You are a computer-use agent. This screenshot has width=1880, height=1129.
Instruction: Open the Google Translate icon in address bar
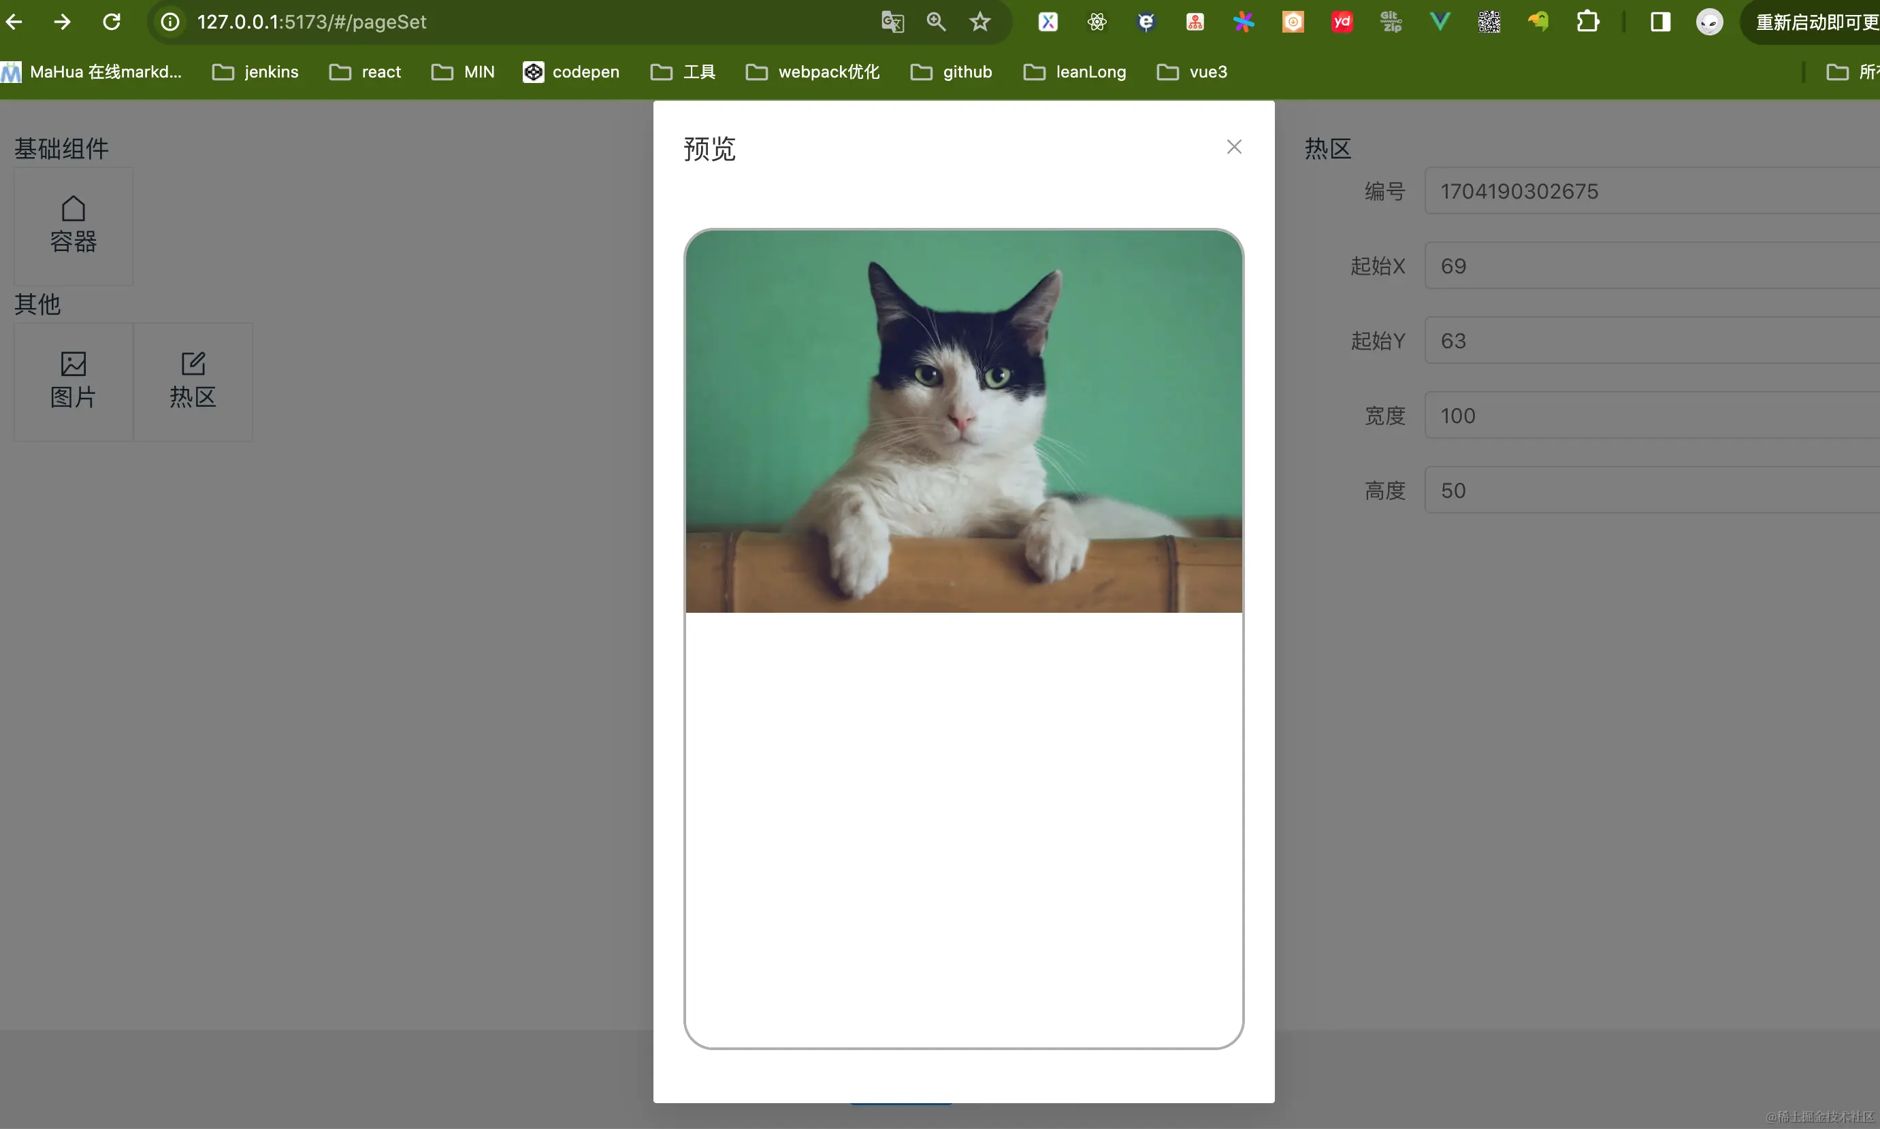tap(892, 22)
